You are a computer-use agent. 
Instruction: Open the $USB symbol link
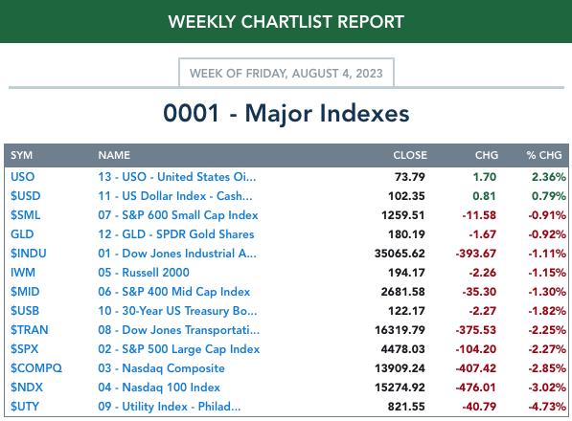pyautogui.click(x=25, y=311)
